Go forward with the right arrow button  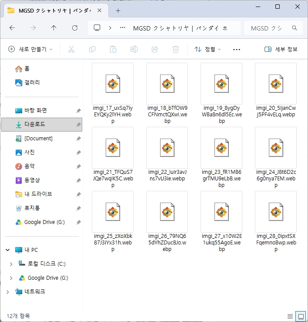click(x=33, y=28)
